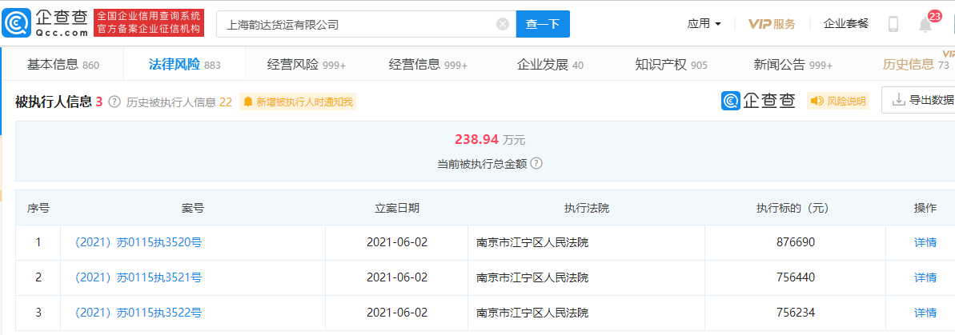Click the 企查查 watermark logo in section header

(x=758, y=101)
